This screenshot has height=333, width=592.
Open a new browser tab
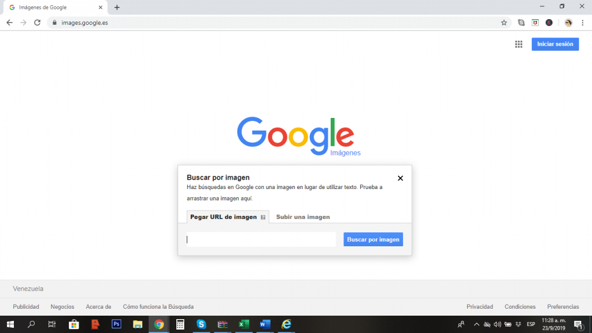[117, 8]
